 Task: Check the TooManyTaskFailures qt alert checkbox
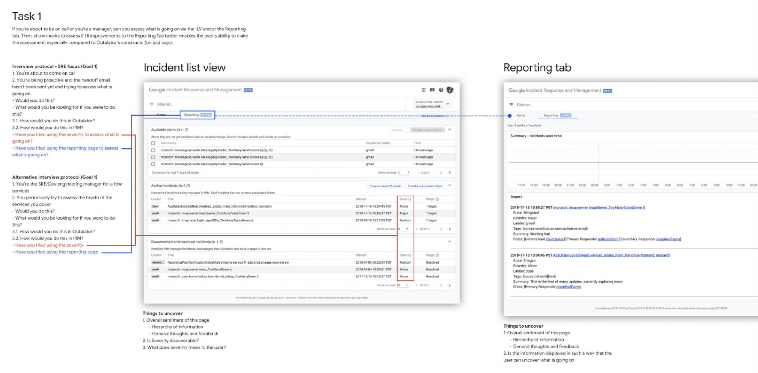pos(153,164)
